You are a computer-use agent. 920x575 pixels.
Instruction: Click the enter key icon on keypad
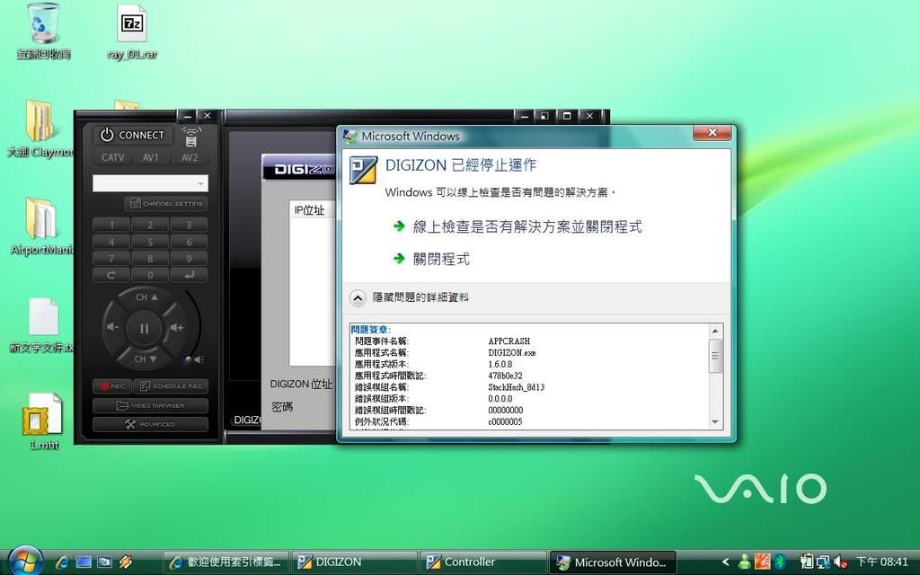click(x=189, y=275)
